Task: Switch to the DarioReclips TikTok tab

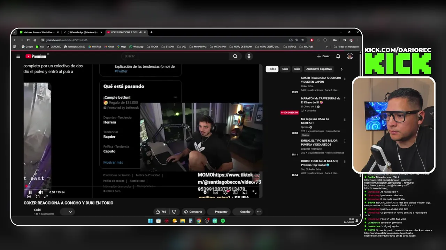Action: 82,32
